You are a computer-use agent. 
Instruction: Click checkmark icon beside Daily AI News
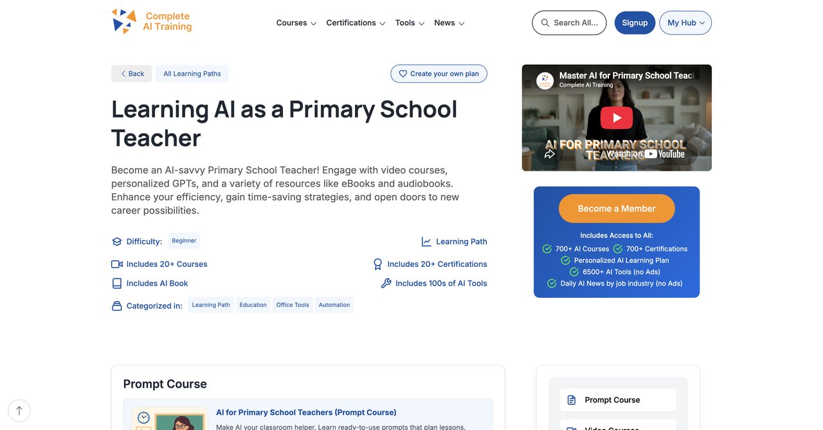552,284
